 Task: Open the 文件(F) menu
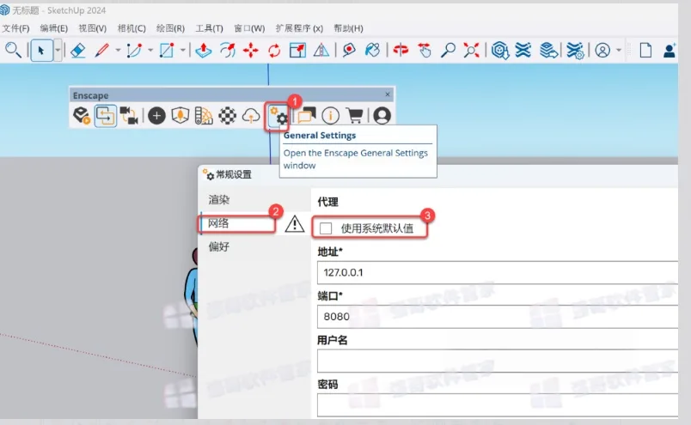(x=15, y=28)
